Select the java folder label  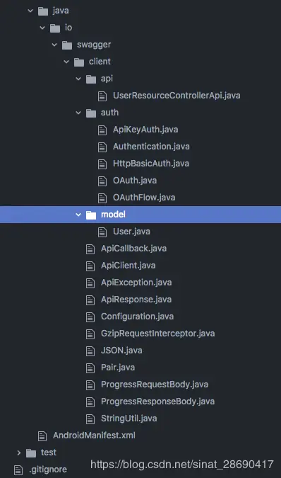tap(61, 11)
